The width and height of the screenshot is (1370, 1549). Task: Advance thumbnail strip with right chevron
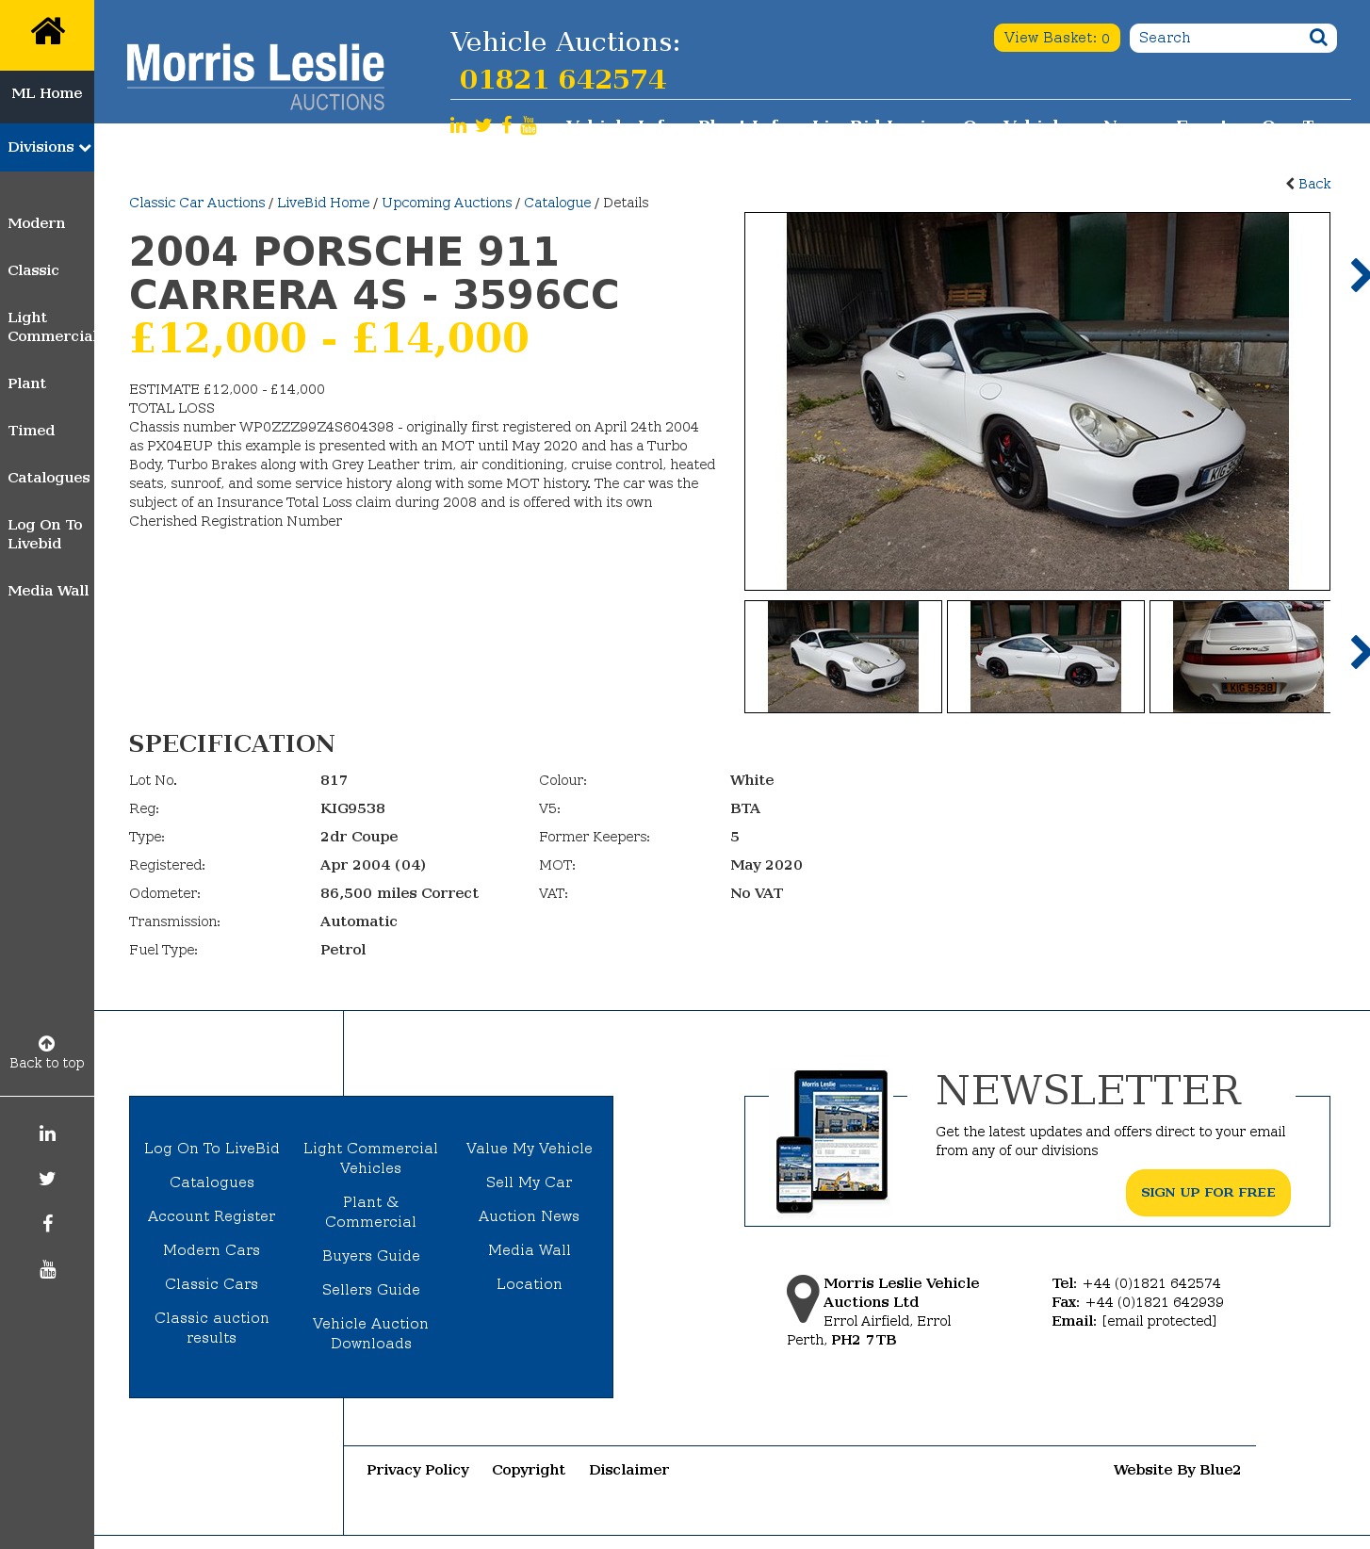(x=1359, y=652)
